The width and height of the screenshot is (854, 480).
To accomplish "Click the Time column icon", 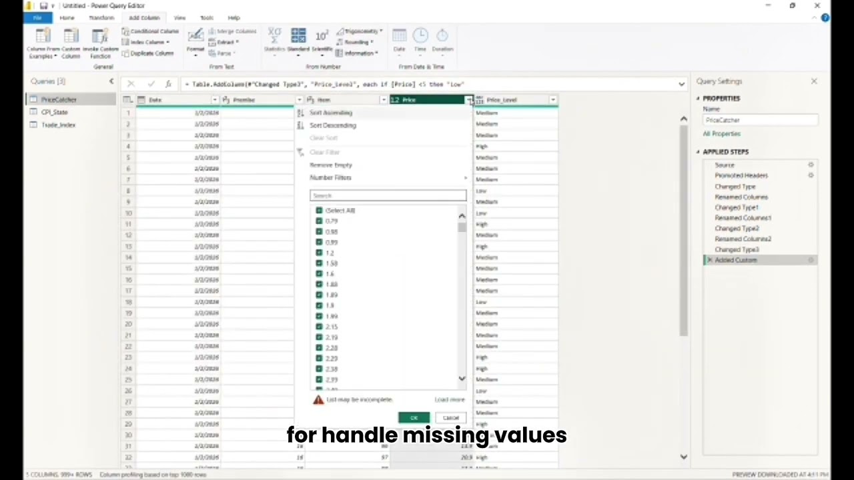I will click(x=420, y=36).
